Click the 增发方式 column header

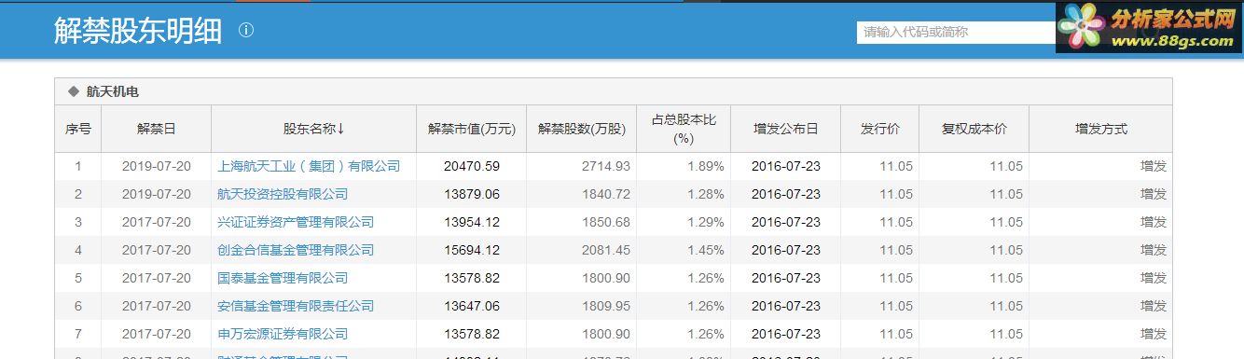pyautogui.click(x=1100, y=129)
